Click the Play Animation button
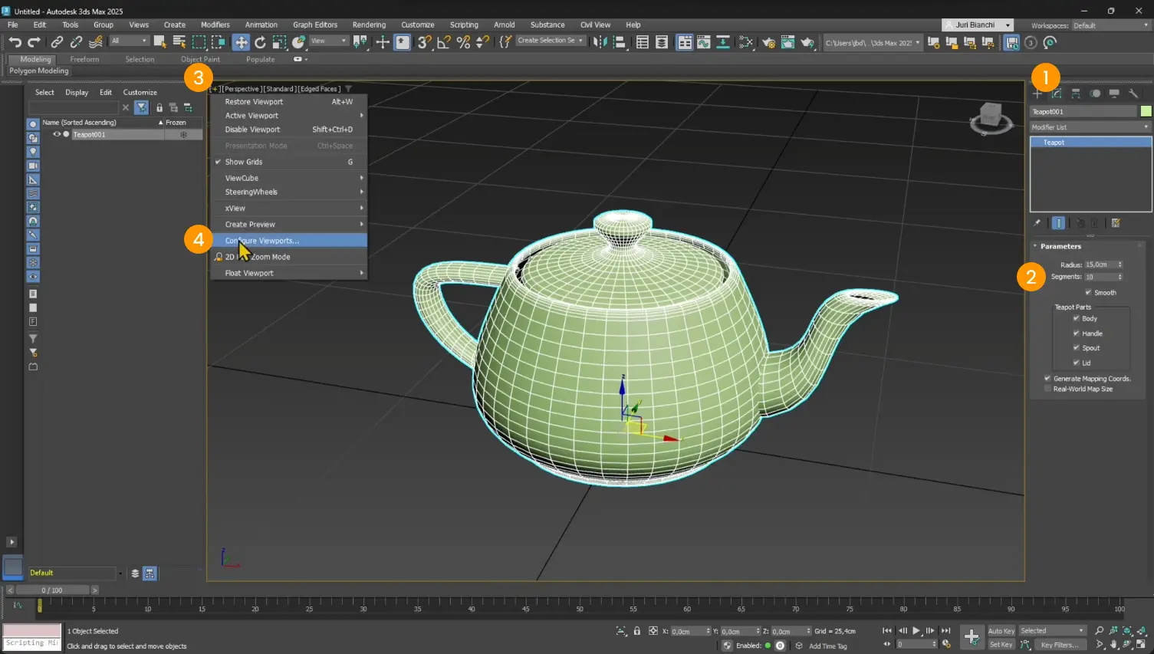 (916, 631)
